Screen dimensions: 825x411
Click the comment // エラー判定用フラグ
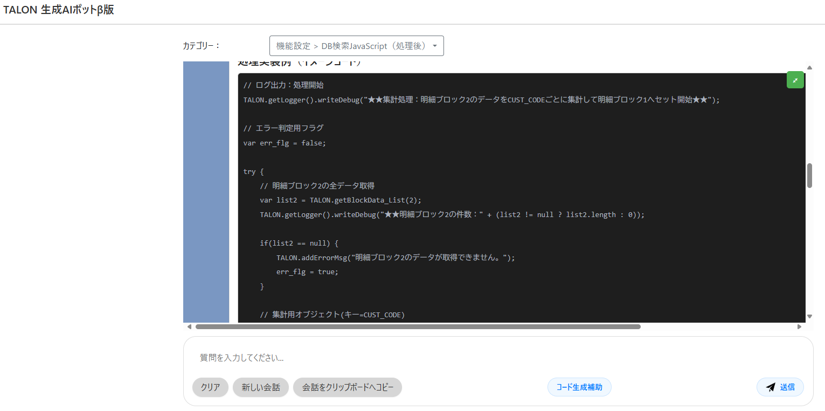coord(283,128)
